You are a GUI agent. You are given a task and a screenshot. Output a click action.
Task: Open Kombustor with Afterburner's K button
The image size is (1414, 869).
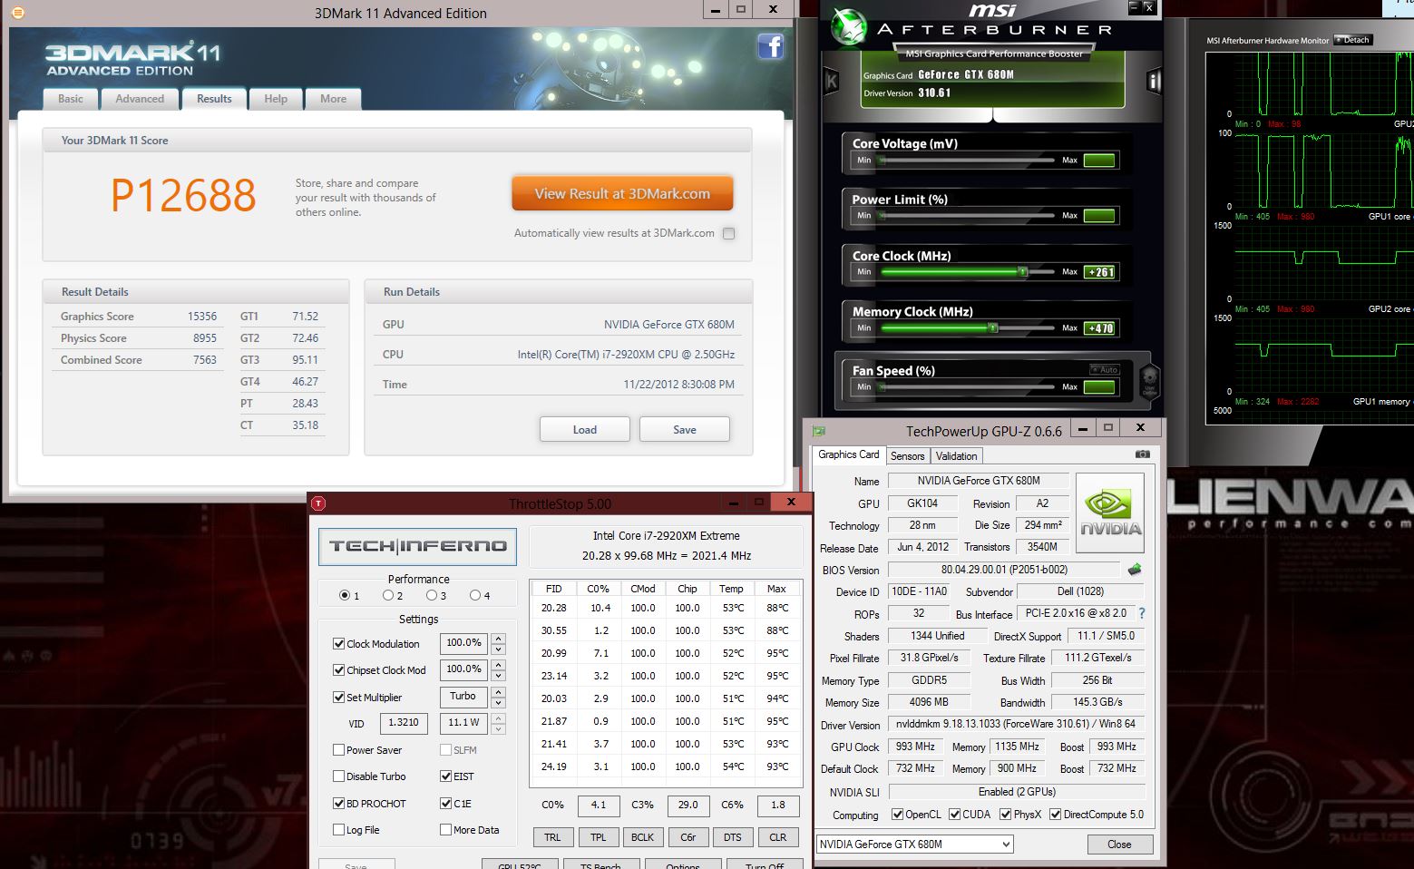(831, 82)
